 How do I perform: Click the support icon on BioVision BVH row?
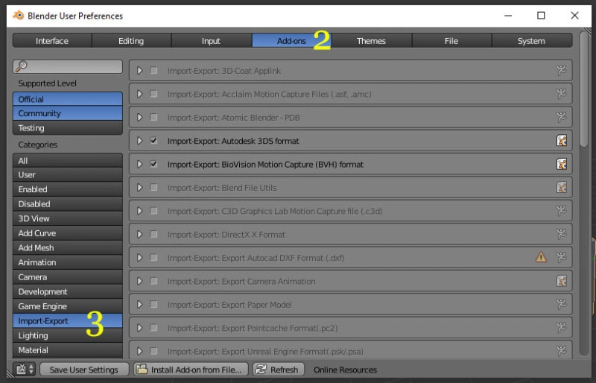562,164
